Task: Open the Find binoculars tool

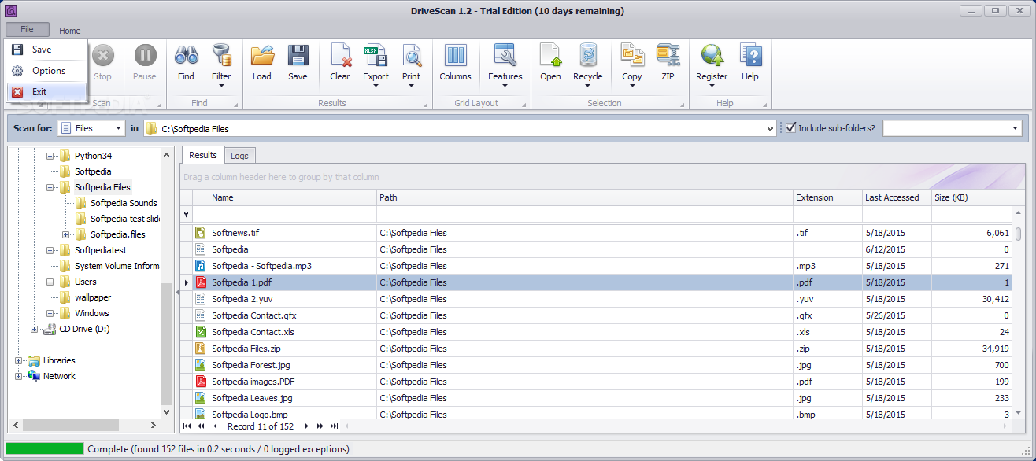Action: [x=186, y=55]
